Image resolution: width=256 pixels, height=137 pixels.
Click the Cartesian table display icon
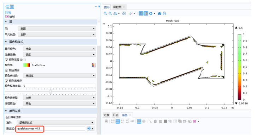139,121
